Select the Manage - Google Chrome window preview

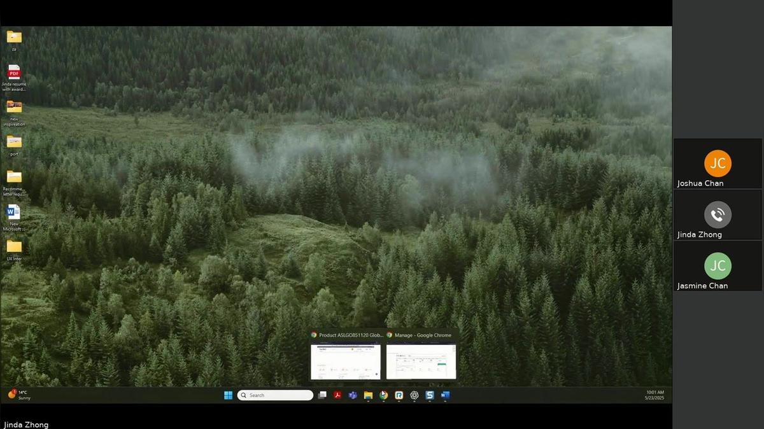click(420, 361)
